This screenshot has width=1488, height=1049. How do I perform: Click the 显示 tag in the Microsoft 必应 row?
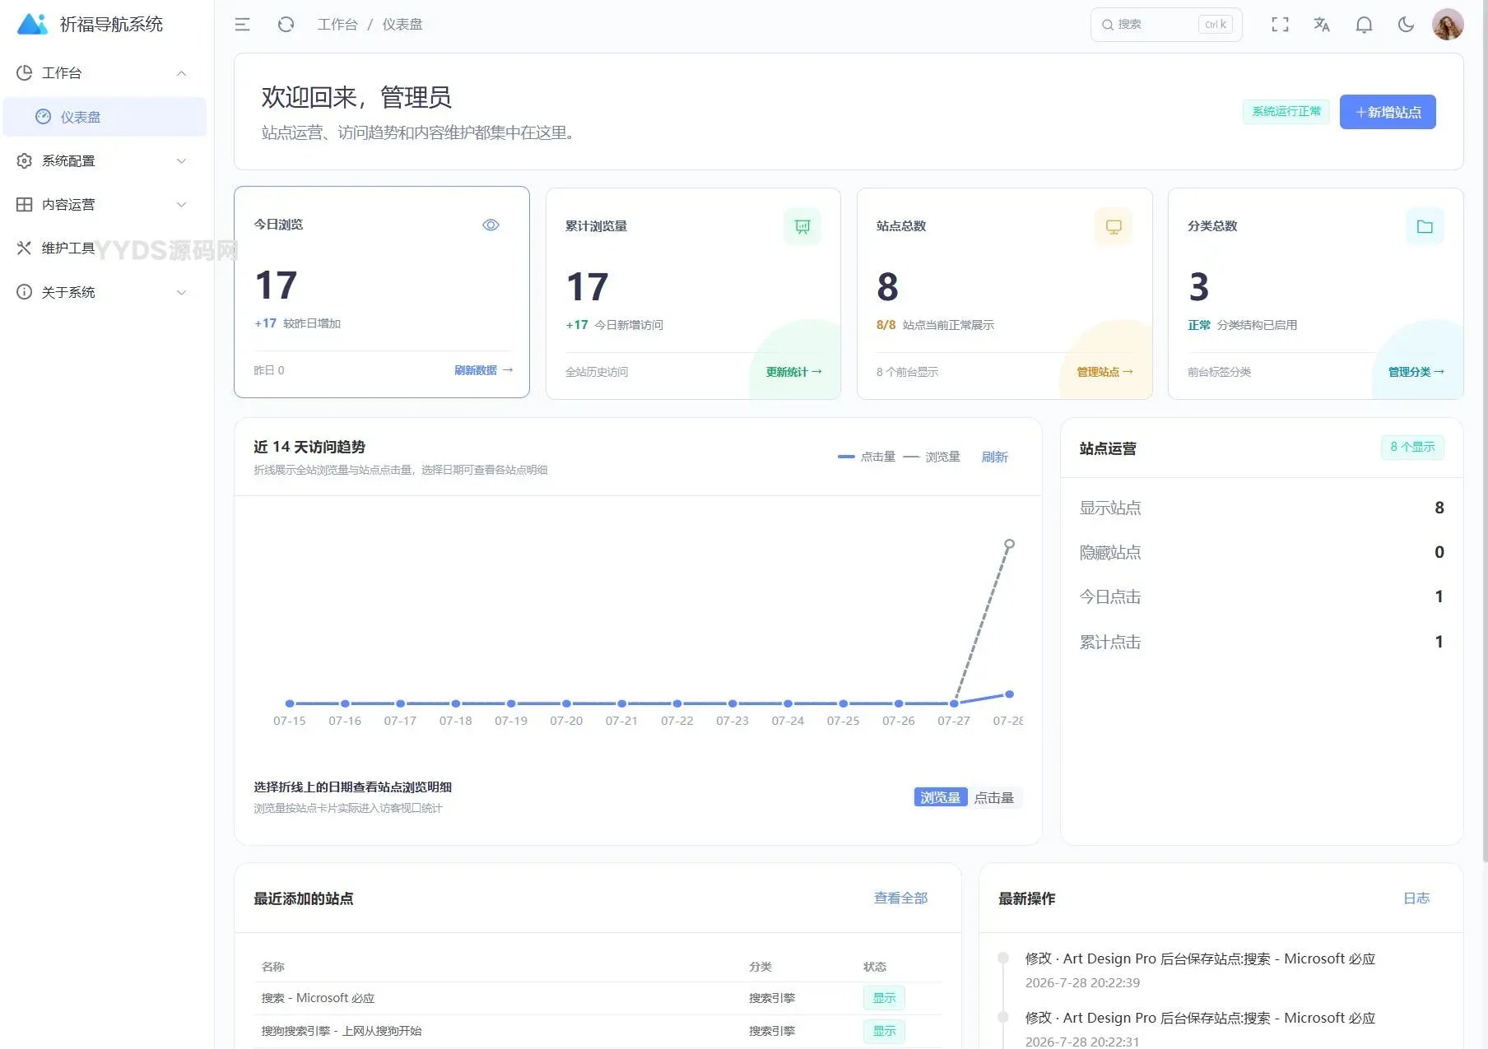point(885,998)
